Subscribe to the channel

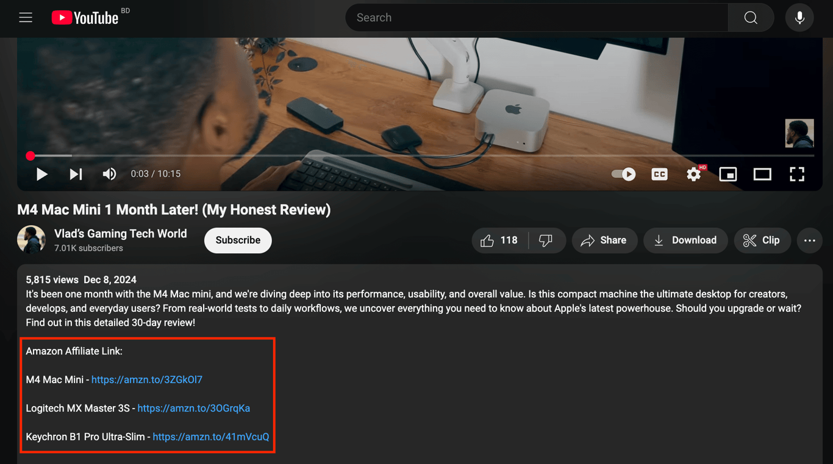coord(238,240)
